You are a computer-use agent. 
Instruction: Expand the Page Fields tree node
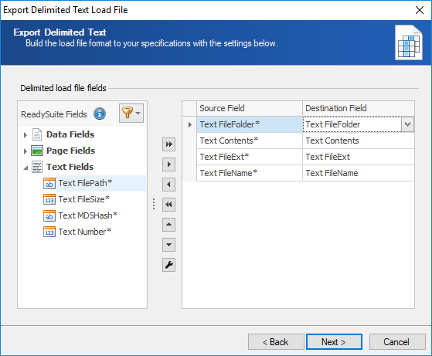click(x=26, y=151)
